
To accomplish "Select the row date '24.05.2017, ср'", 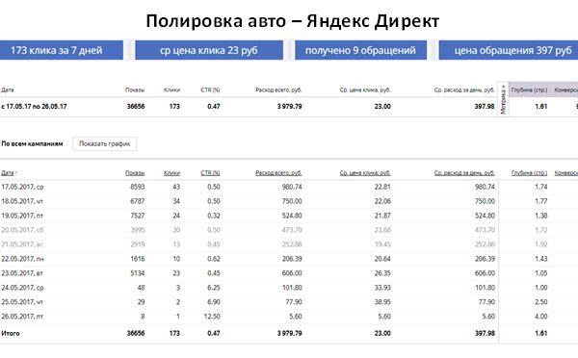I will pos(22,288).
